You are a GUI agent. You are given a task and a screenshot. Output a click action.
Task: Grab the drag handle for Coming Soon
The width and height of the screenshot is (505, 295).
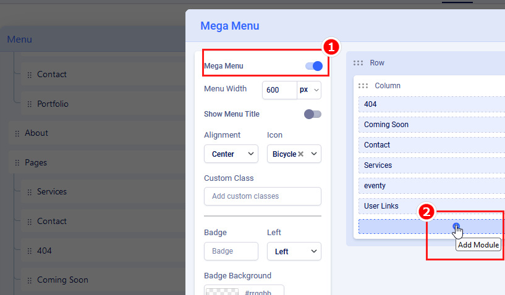(x=29, y=280)
